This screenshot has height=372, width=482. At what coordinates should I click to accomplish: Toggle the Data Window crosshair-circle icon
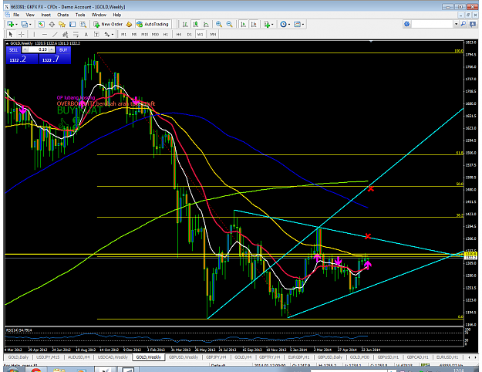pos(52,24)
